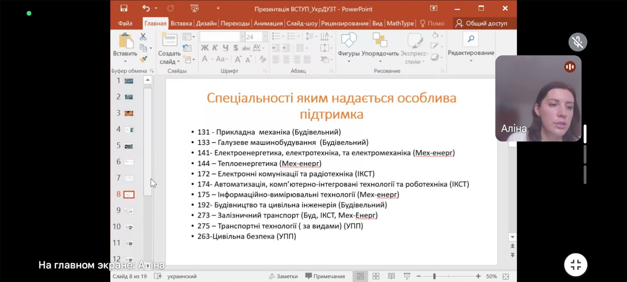627x282 pixels.
Task: Toggle the Примечания comments pane
Action: coord(325,276)
